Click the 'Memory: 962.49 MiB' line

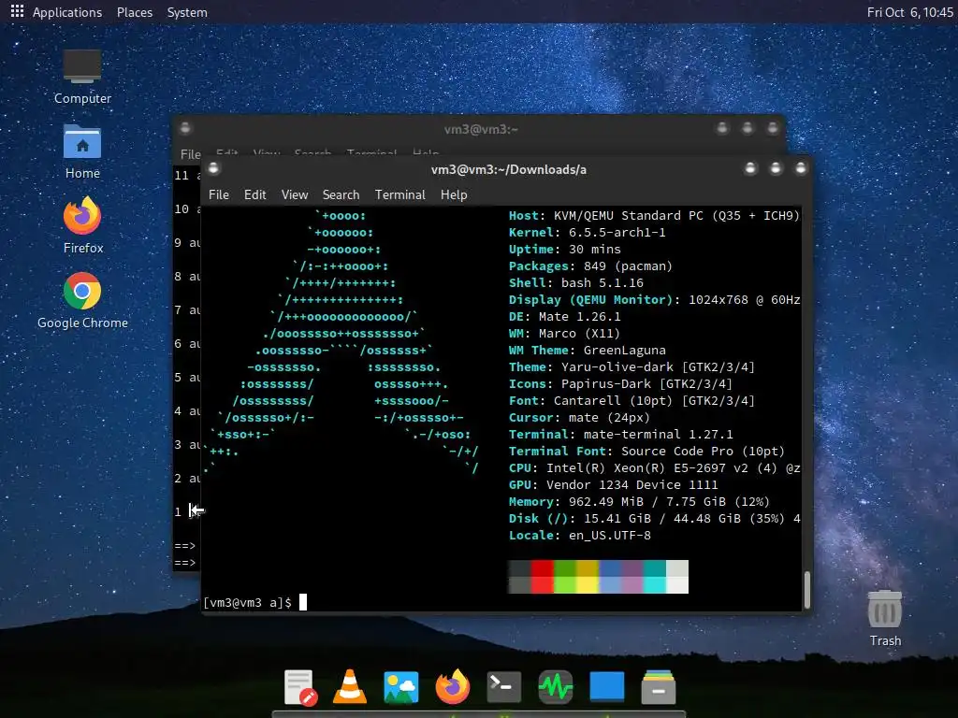coord(639,502)
